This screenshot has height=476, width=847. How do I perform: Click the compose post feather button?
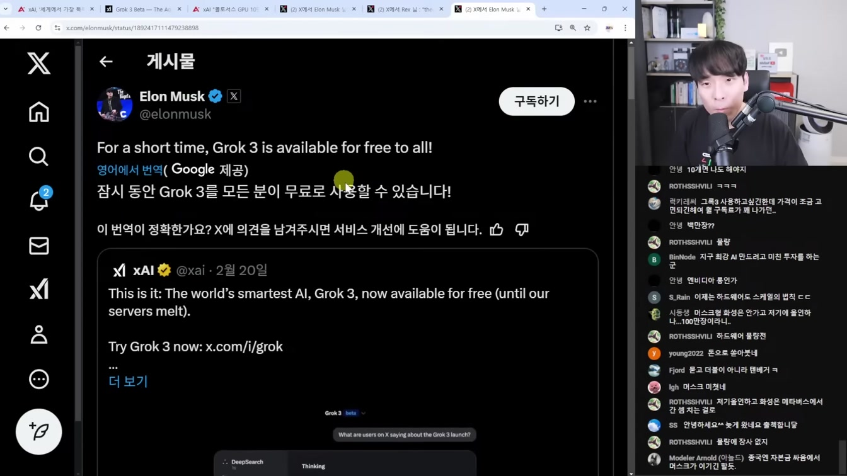(x=38, y=431)
